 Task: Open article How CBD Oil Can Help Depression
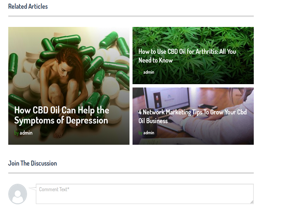61,115
